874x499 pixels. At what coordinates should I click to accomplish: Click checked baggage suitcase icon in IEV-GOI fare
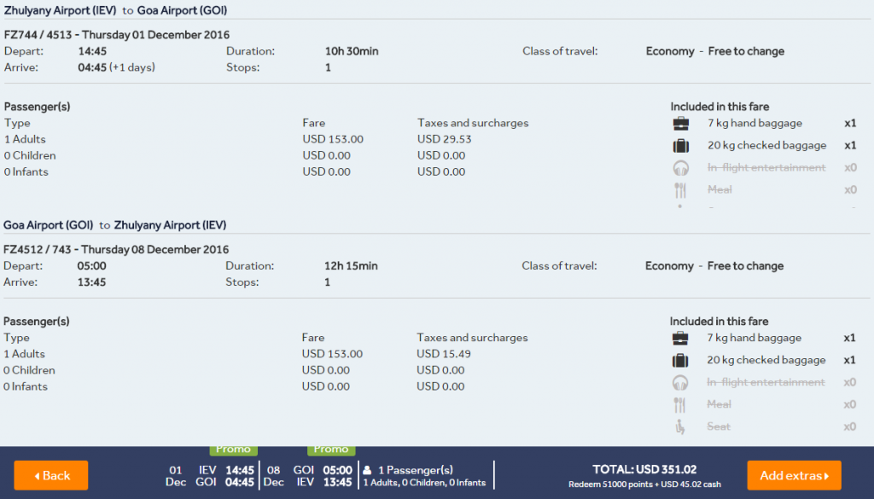click(680, 145)
